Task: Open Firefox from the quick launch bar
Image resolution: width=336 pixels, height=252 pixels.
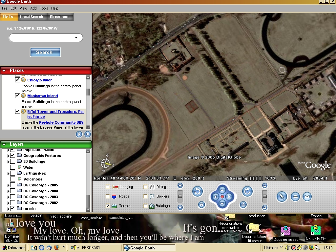Action: tap(56, 248)
